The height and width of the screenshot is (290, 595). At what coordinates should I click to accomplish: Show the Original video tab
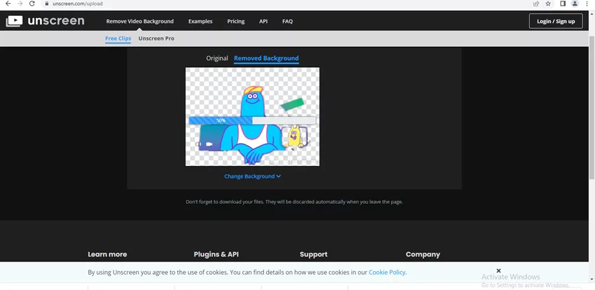217,58
